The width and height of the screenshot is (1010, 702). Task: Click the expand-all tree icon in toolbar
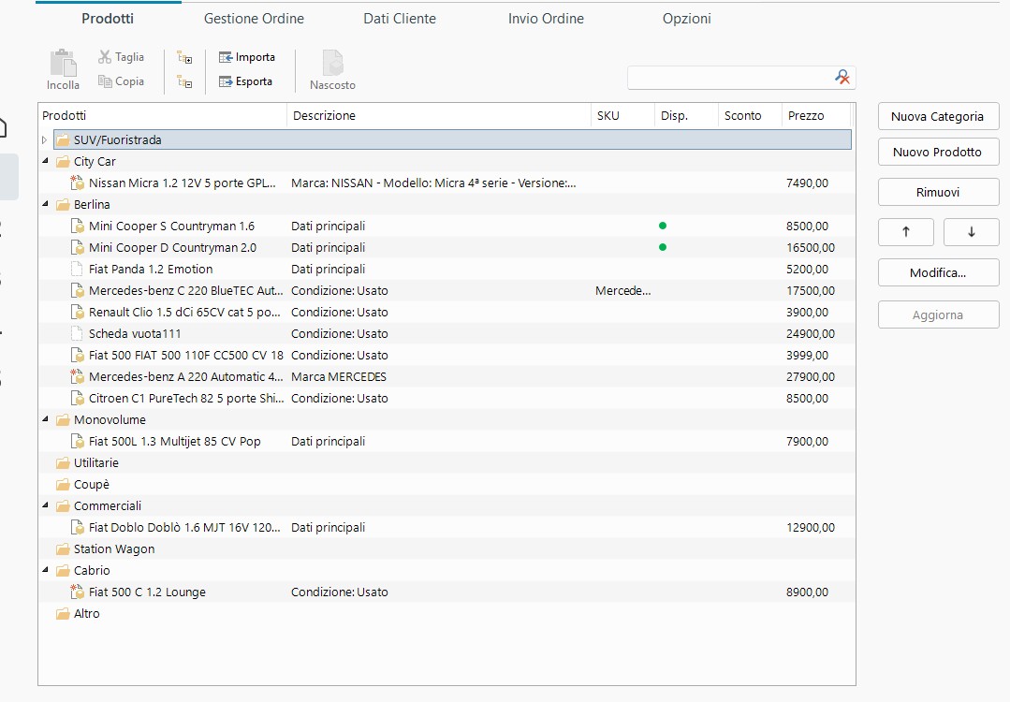click(184, 58)
